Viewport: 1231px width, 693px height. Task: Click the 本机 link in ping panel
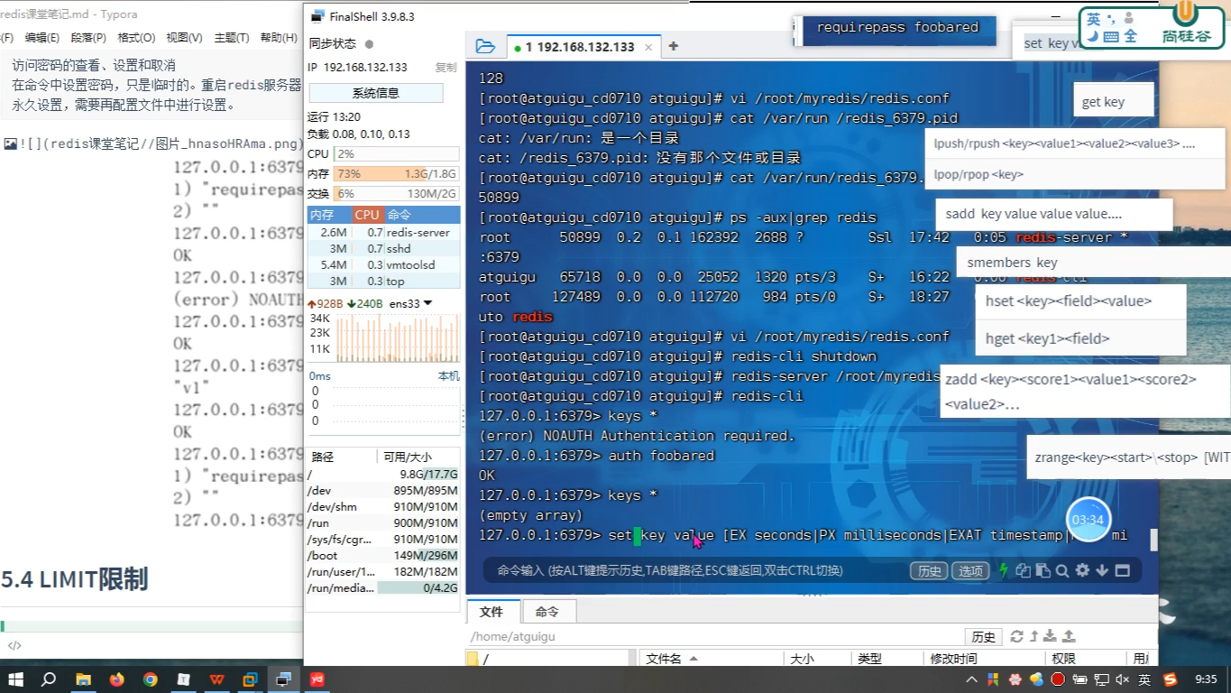point(448,375)
